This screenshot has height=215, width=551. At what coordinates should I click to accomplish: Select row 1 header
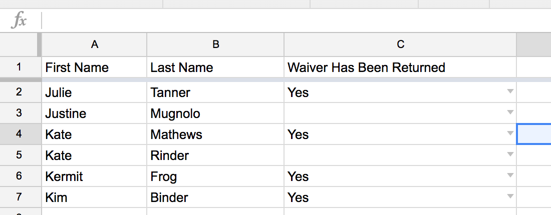pos(19,67)
